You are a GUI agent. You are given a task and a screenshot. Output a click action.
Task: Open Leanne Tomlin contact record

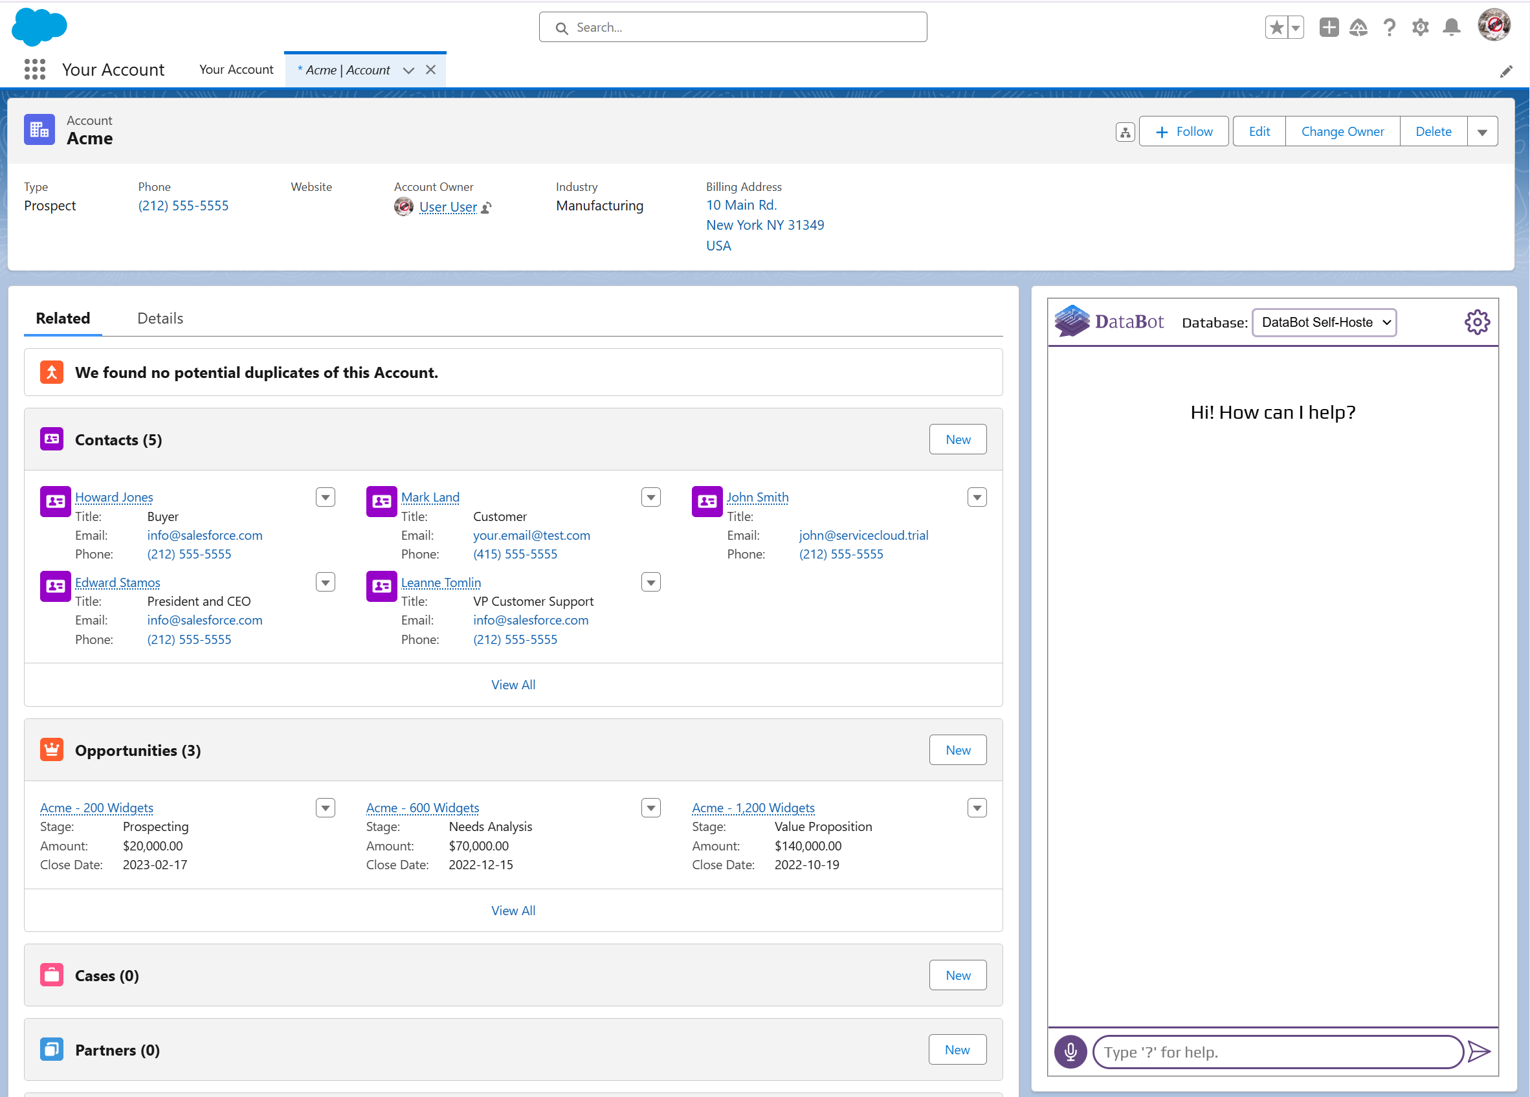(441, 582)
